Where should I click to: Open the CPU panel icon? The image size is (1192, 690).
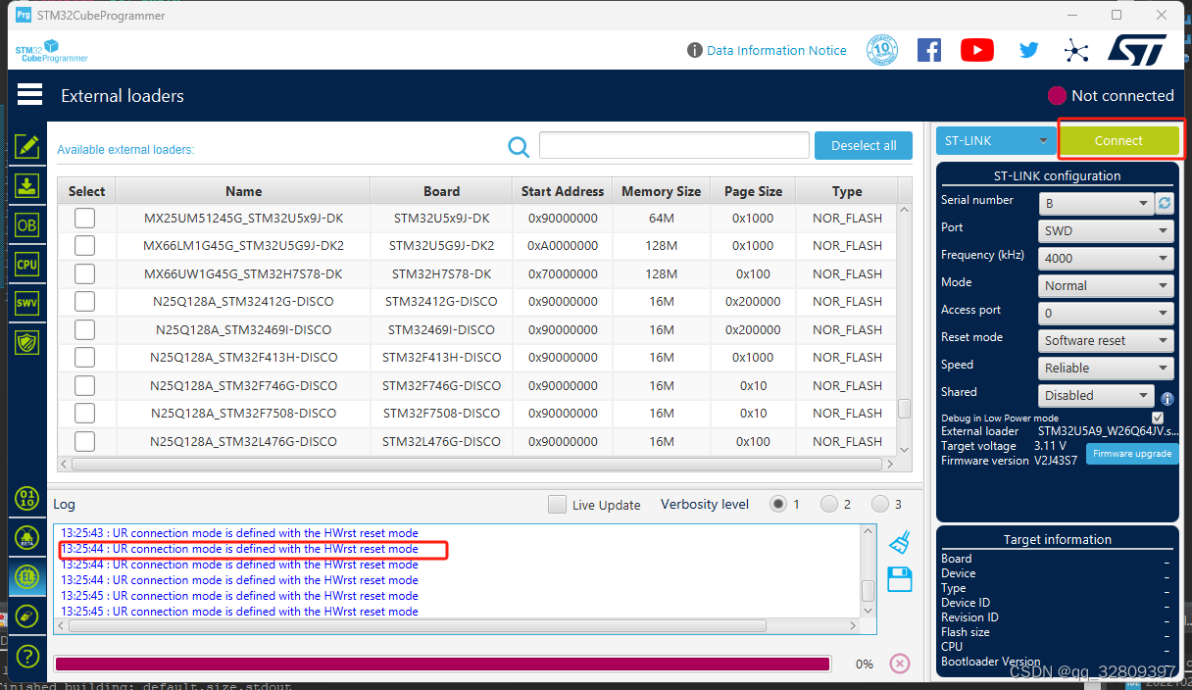tap(27, 264)
